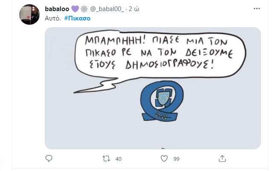Follow the #Πικασο hashtag link

[77, 18]
